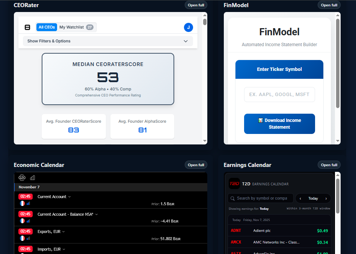Click Avg. Founder AlphaScore card
The height and width of the screenshot is (254, 356).
point(142,126)
